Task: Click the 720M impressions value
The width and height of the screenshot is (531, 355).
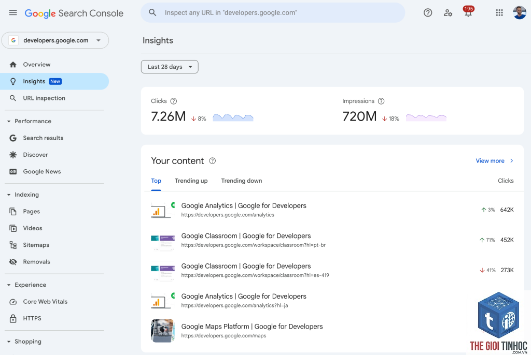Action: coord(359,116)
